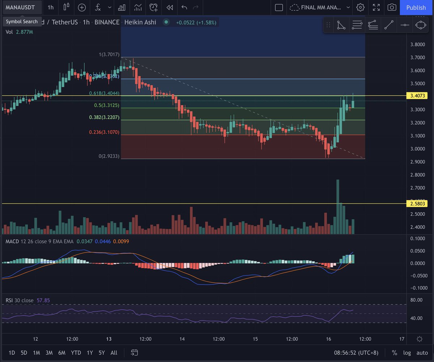Click the MACD histogram value 0.0347
Screen dimensions: 434x362
[85, 241]
